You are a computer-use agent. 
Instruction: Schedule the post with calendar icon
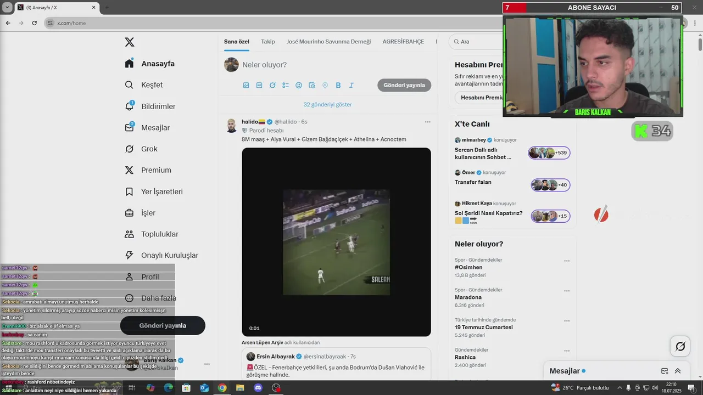point(312,85)
